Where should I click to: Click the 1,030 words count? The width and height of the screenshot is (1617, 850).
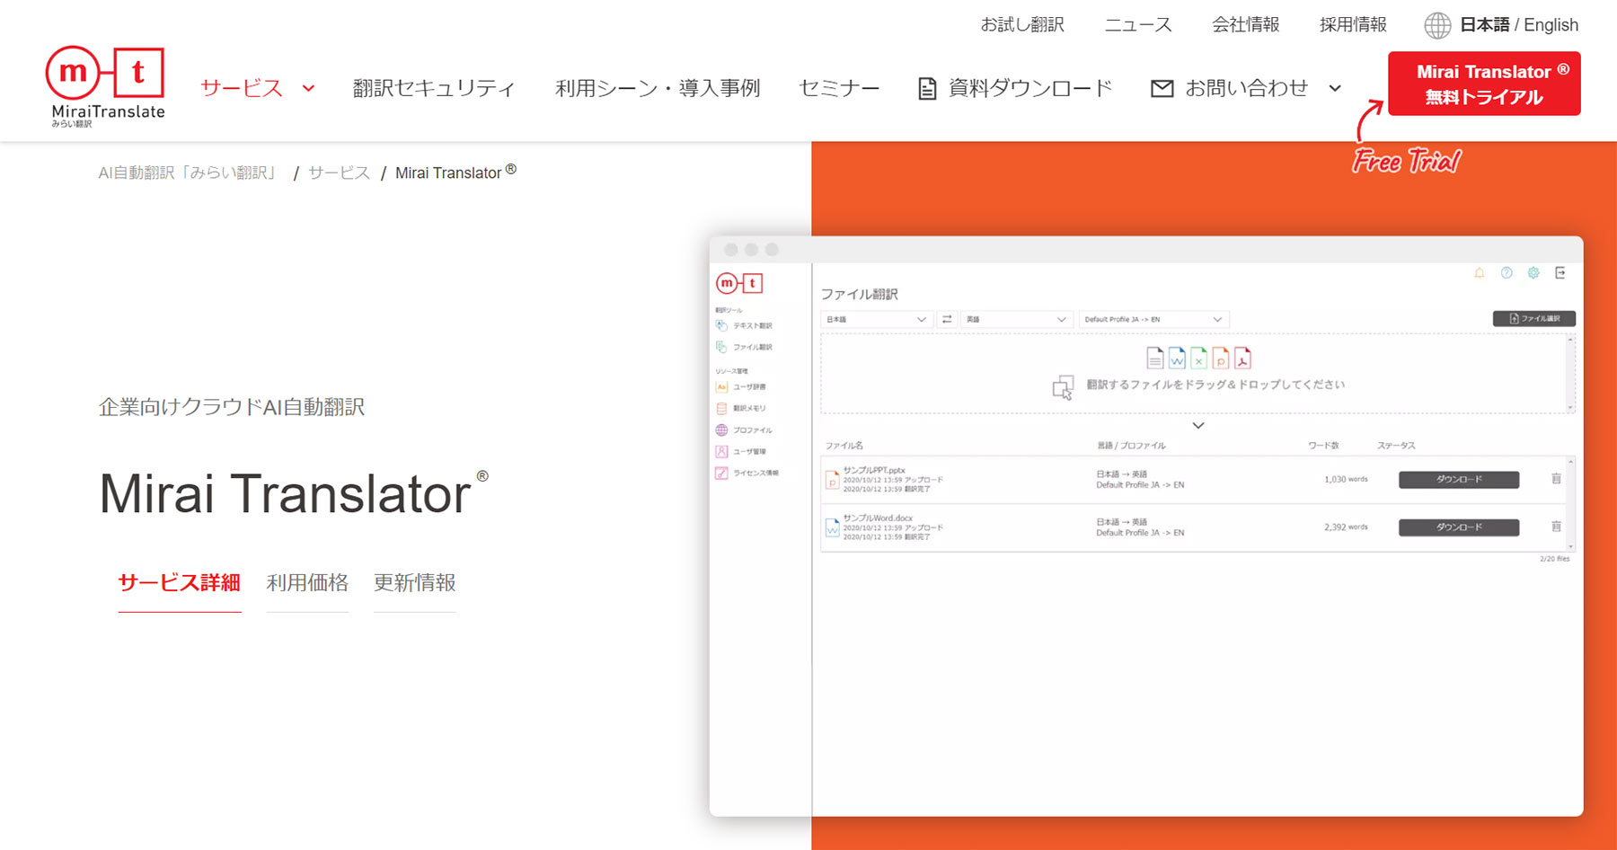1346,480
